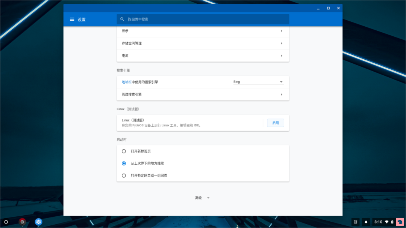Open 存储空间管理 storage management row

coord(203,43)
